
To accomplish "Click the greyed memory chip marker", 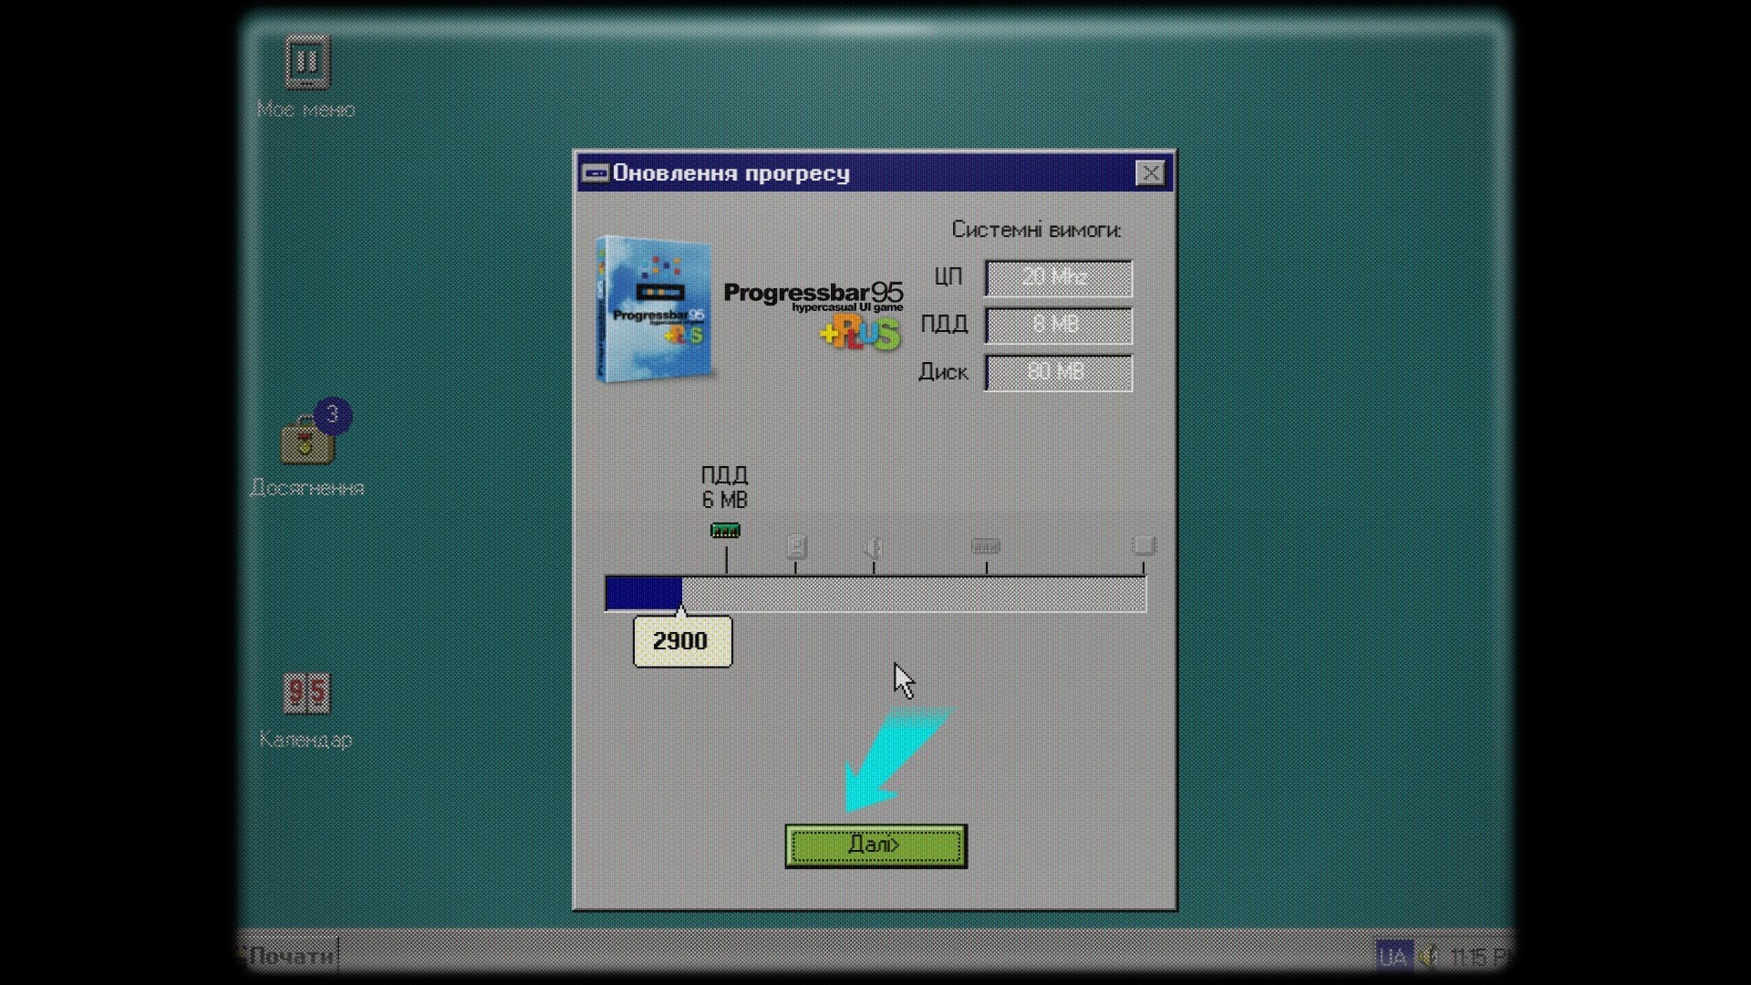I will (x=986, y=546).
